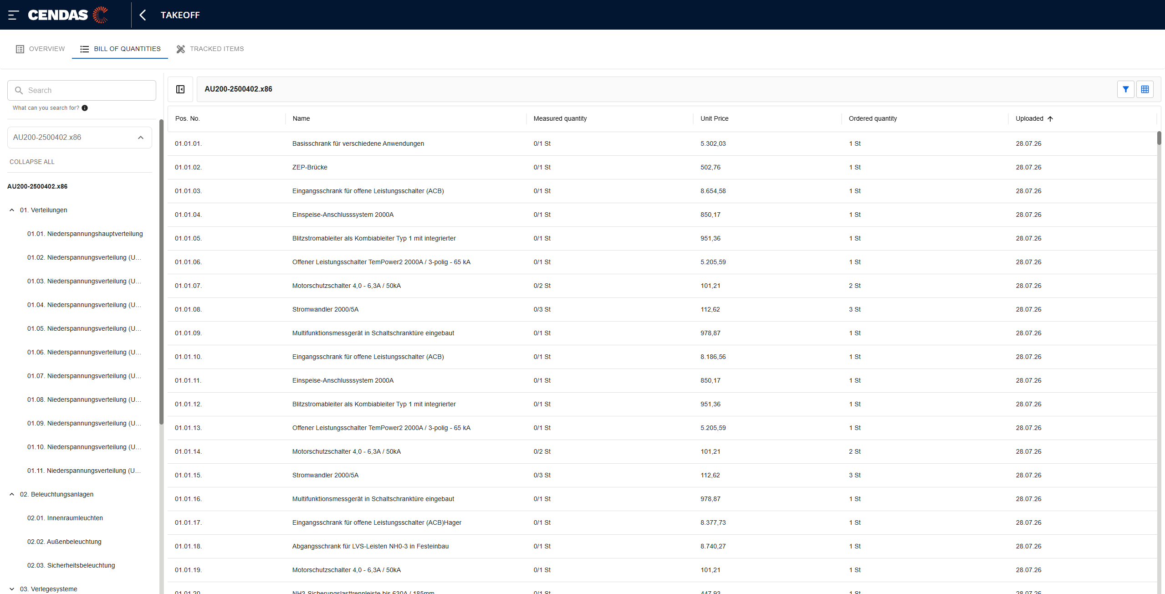
Task: Collapse the 02. Beleuchtungsanlagen tree node
Action: pos(12,494)
